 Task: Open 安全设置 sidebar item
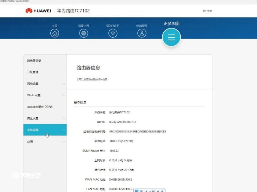(45, 118)
